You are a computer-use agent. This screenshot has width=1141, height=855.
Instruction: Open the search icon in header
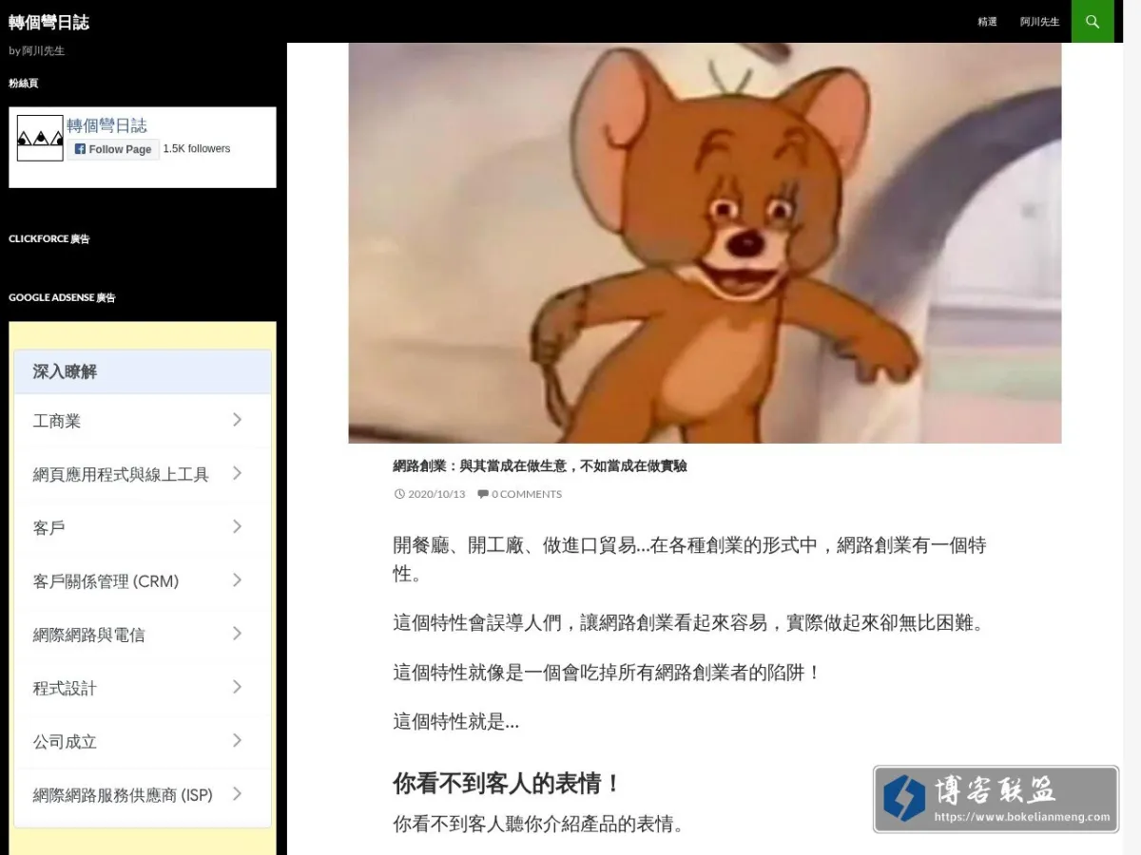[x=1093, y=21]
